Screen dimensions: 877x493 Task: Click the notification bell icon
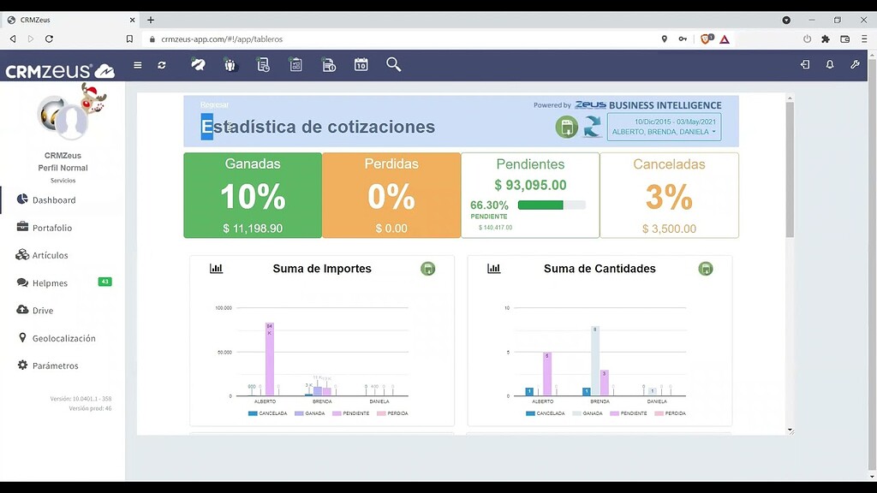[829, 64]
